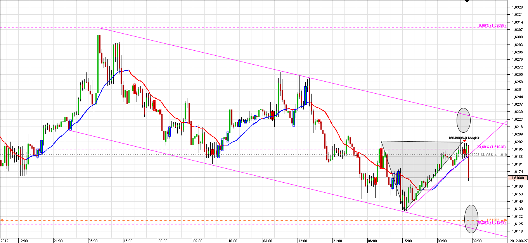Select the orange take-profit line right arrow
Screen dimensions: 528x243
505,220
